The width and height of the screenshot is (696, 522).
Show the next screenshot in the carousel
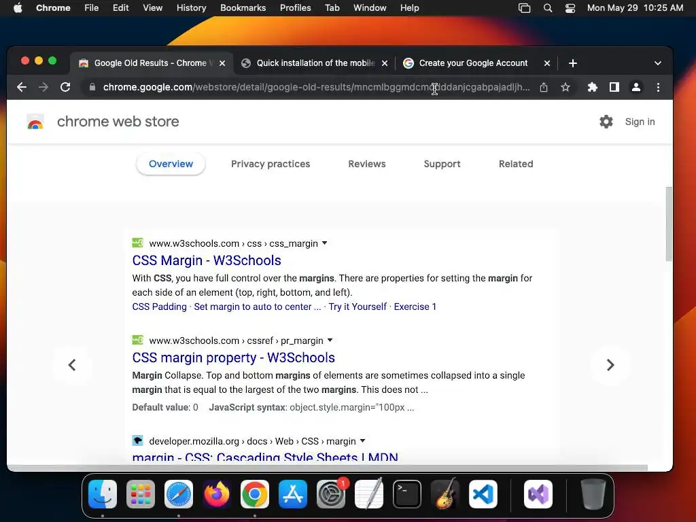coord(610,365)
